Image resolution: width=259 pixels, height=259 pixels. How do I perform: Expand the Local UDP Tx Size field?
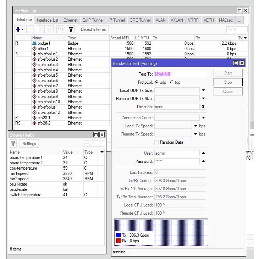click(203, 90)
